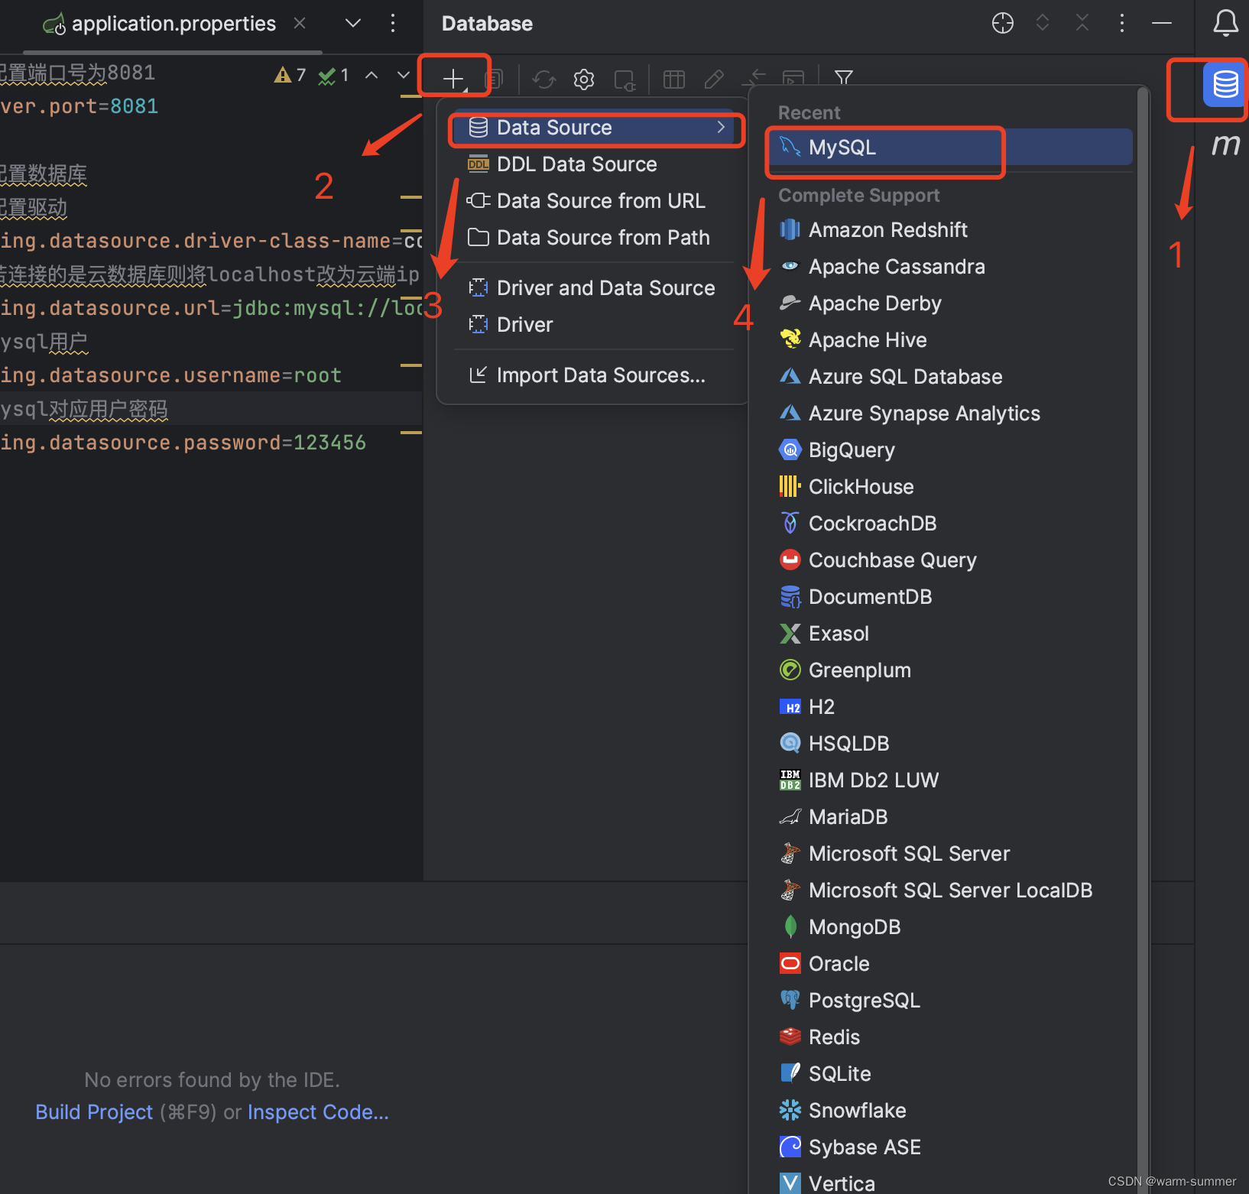Open the Database tool window from the right sidebar

(x=1225, y=84)
